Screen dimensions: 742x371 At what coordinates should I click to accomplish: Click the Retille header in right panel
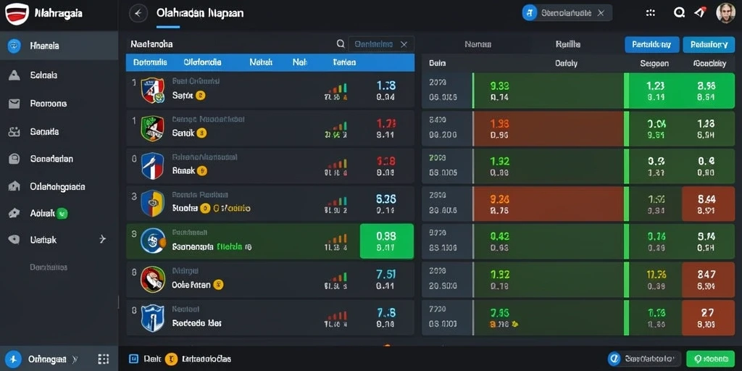click(x=568, y=44)
